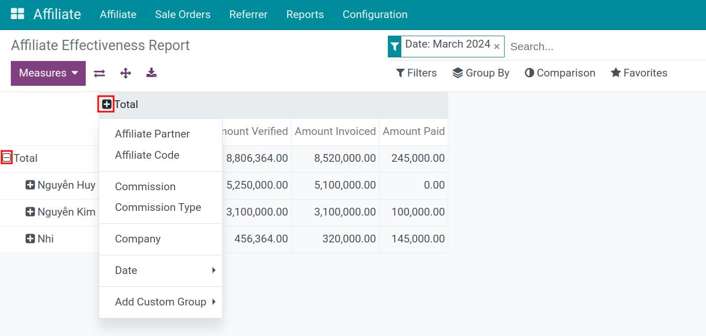706x336 pixels.
Task: Open the apps grid home menu icon
Action: coord(18,14)
